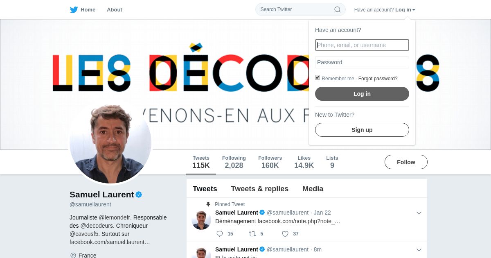Click the Twitter bird Home icon

[74, 9]
